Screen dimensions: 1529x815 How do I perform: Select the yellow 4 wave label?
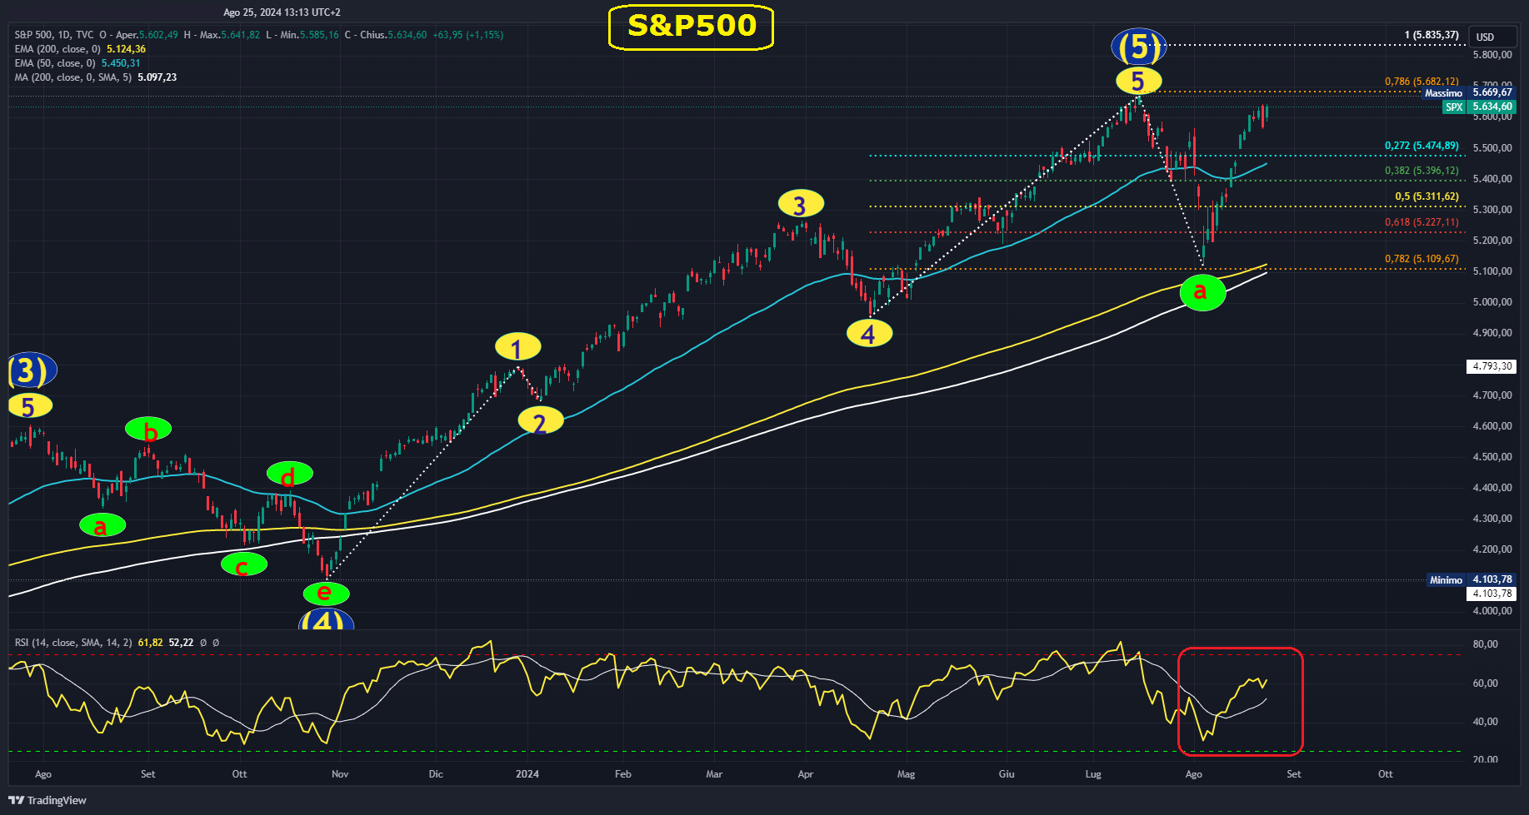click(869, 334)
